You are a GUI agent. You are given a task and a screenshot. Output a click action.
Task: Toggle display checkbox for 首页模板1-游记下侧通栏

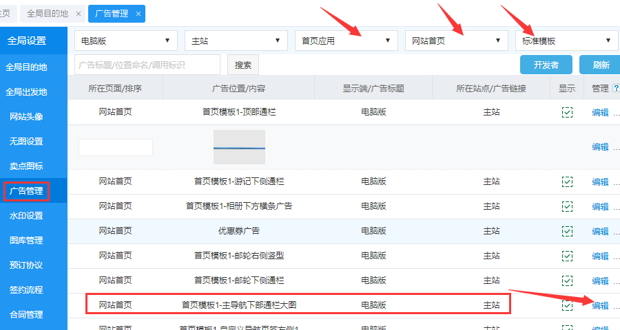click(x=567, y=181)
